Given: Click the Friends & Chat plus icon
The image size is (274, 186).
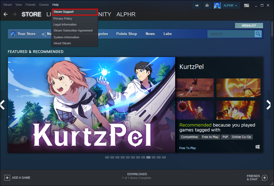Looking at the screenshot, I should click(264, 178).
